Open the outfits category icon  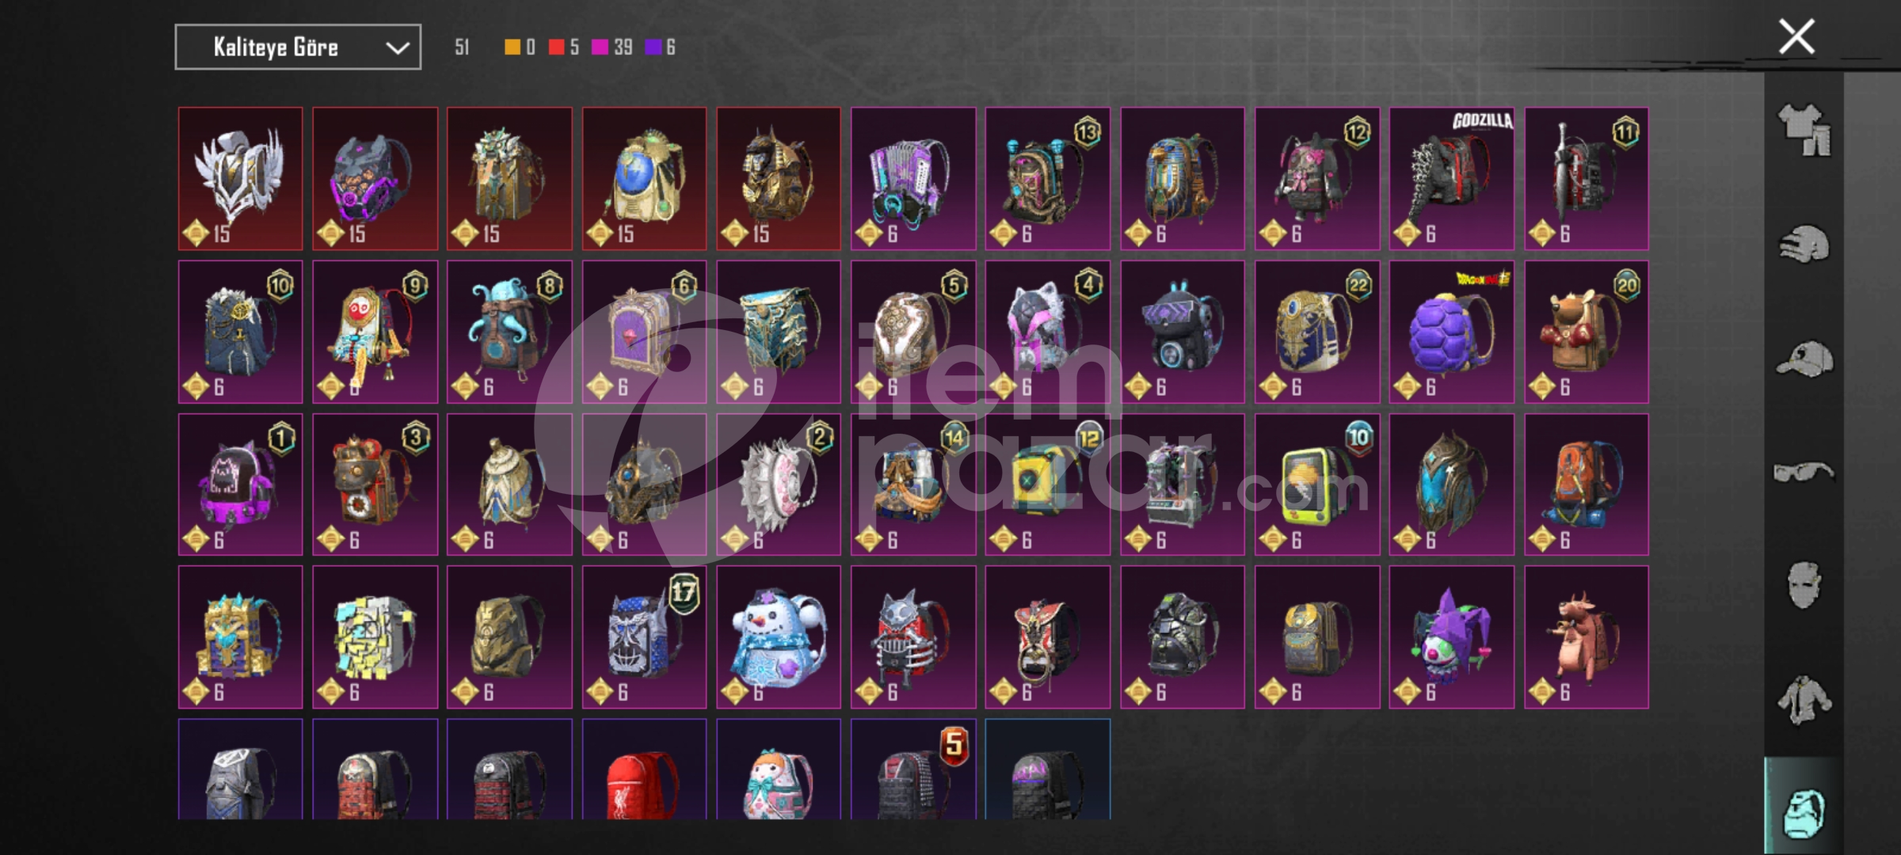[x=1804, y=130]
